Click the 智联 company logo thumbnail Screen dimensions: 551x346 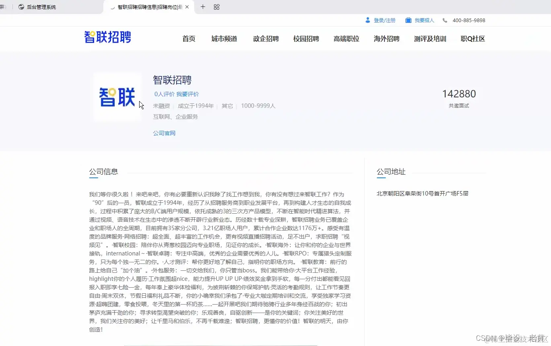[x=117, y=97]
